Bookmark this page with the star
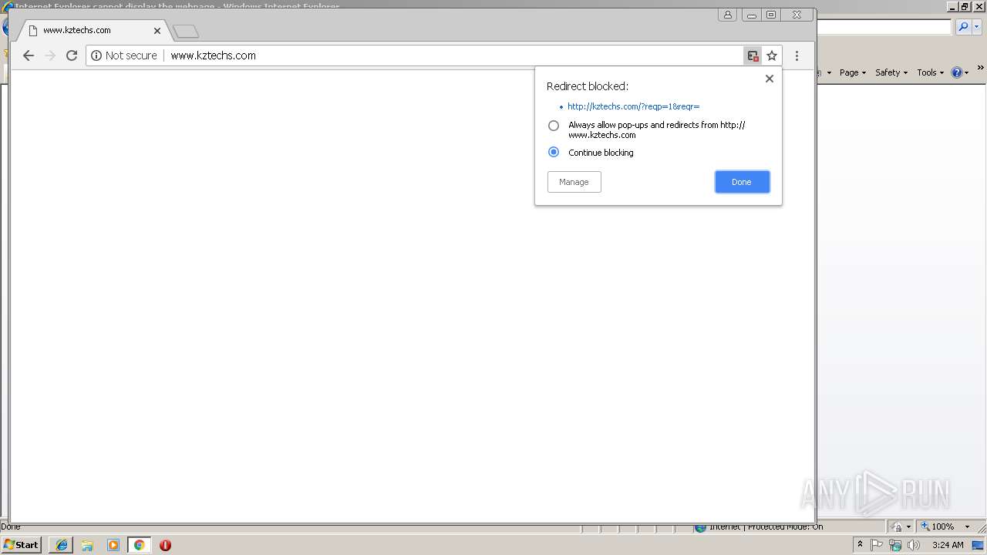Viewport: 987px width, 555px height. (x=772, y=55)
